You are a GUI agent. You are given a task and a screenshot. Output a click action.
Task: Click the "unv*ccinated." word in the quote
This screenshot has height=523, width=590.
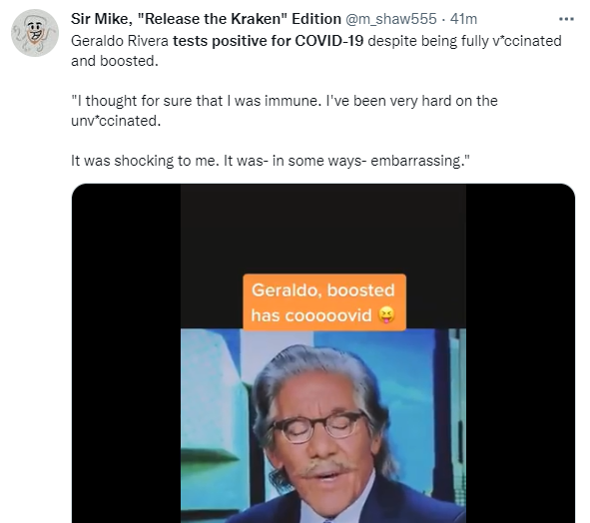pos(116,121)
